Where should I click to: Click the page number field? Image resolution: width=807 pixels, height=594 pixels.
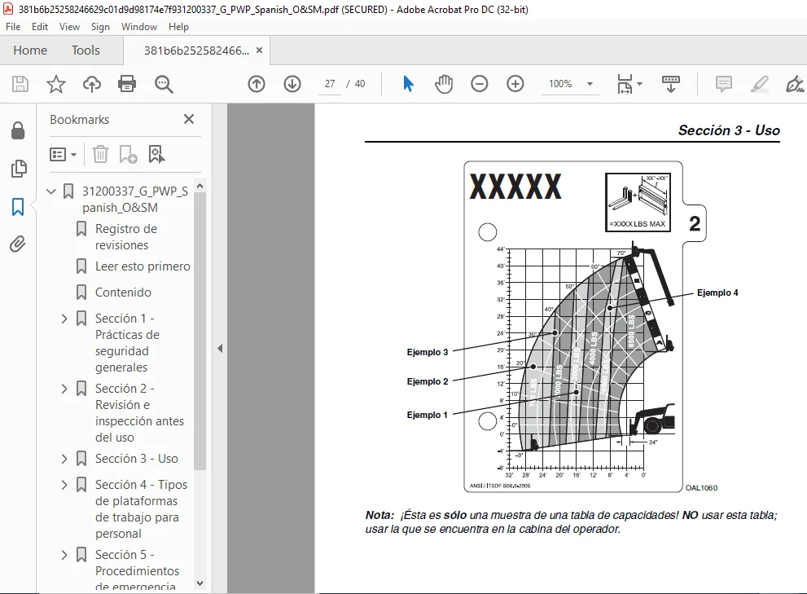coord(330,83)
